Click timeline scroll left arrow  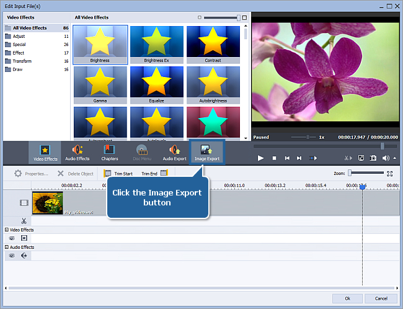click(x=6, y=288)
